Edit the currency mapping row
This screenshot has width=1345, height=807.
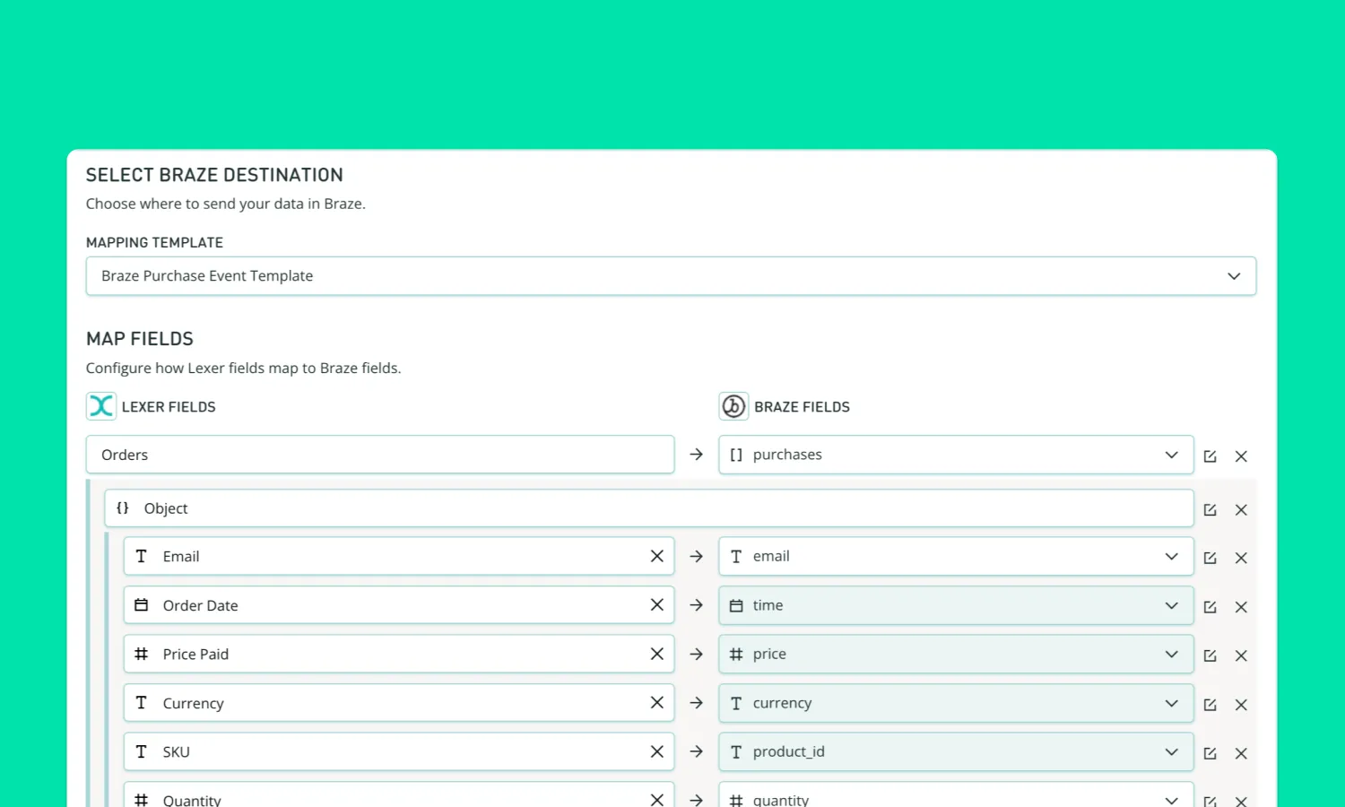1210,705
